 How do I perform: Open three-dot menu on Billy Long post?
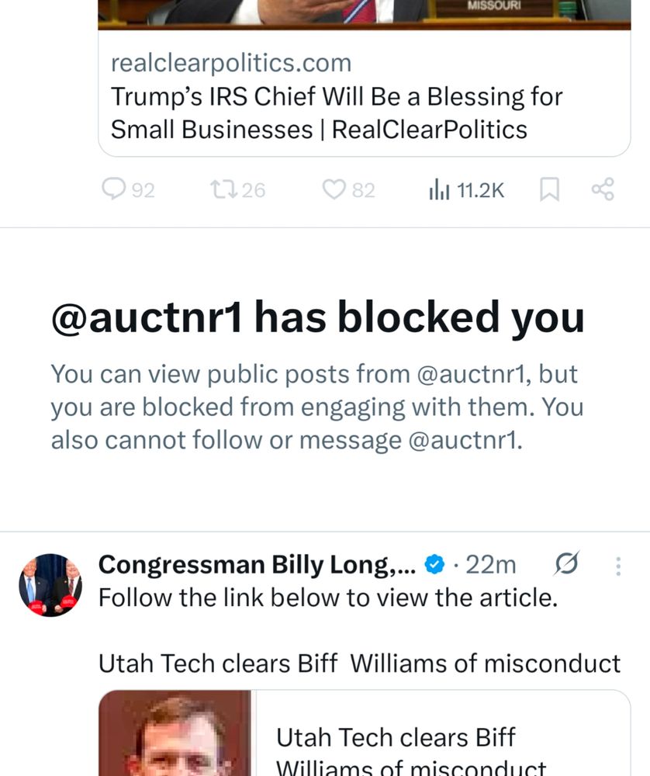point(618,566)
